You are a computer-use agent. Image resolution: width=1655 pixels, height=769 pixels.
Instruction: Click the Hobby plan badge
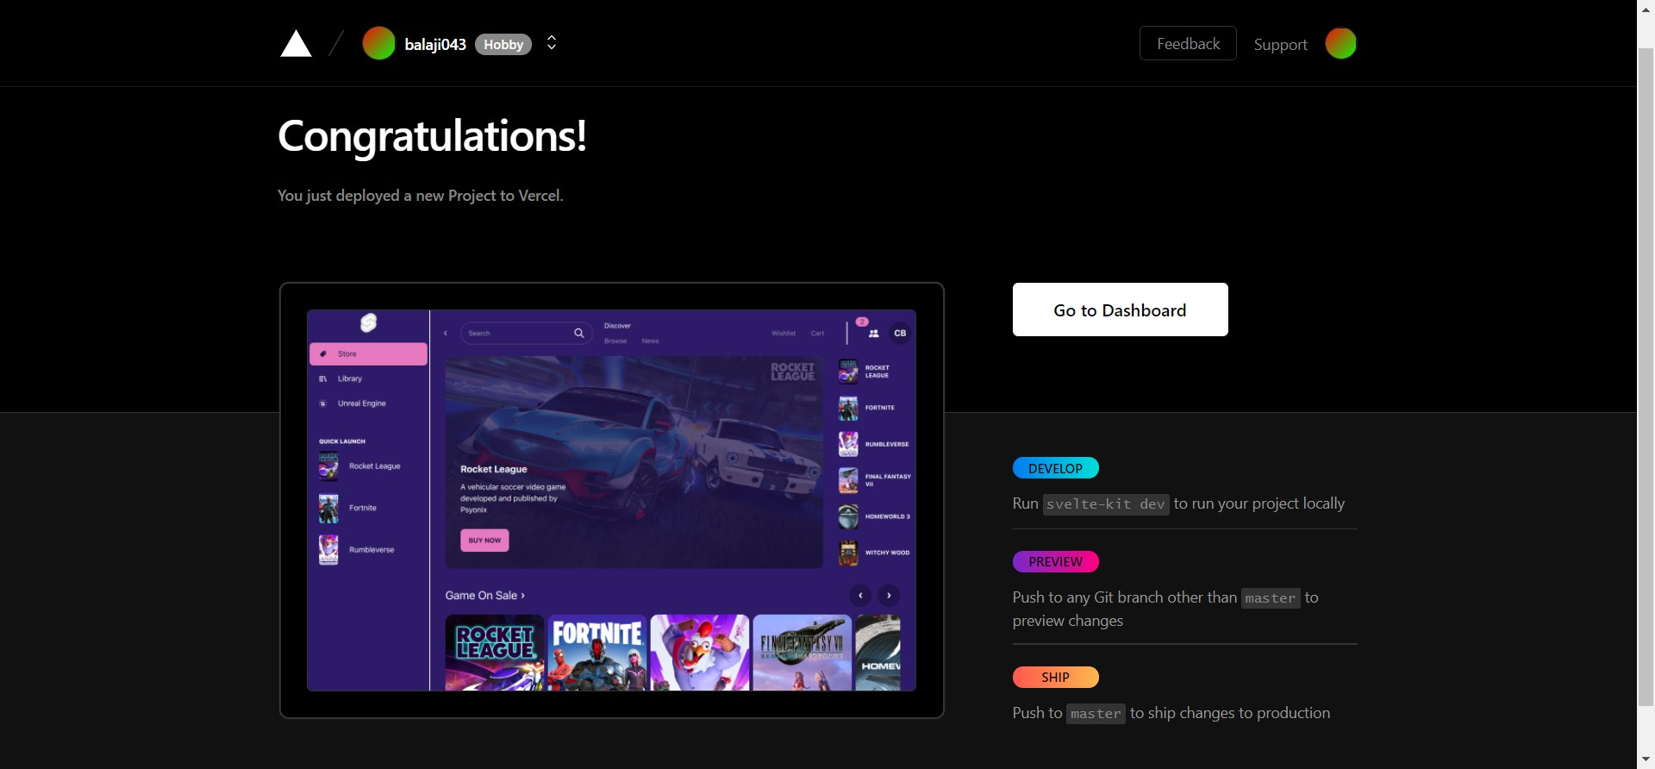[x=503, y=44]
